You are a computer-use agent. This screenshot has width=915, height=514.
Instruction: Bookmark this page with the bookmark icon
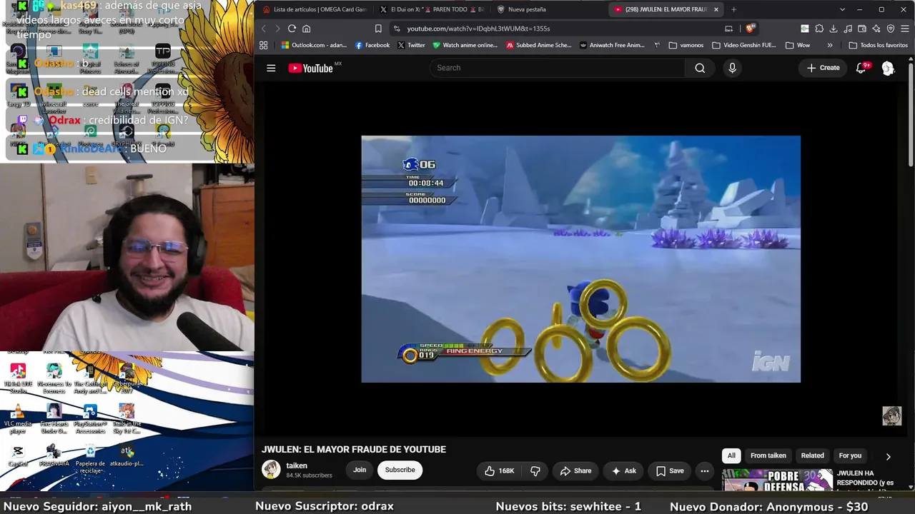378,29
